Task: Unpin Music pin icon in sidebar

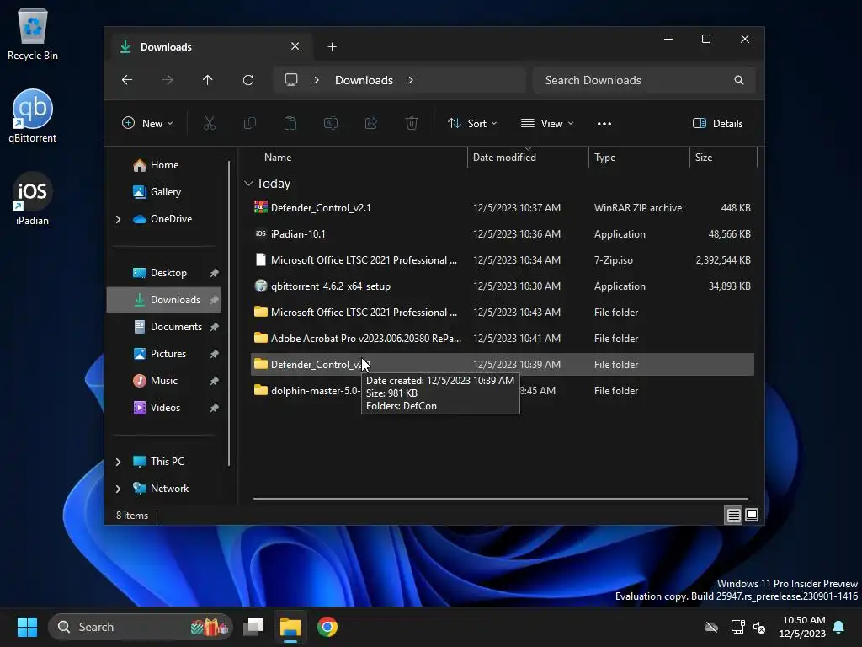Action: [x=215, y=381]
